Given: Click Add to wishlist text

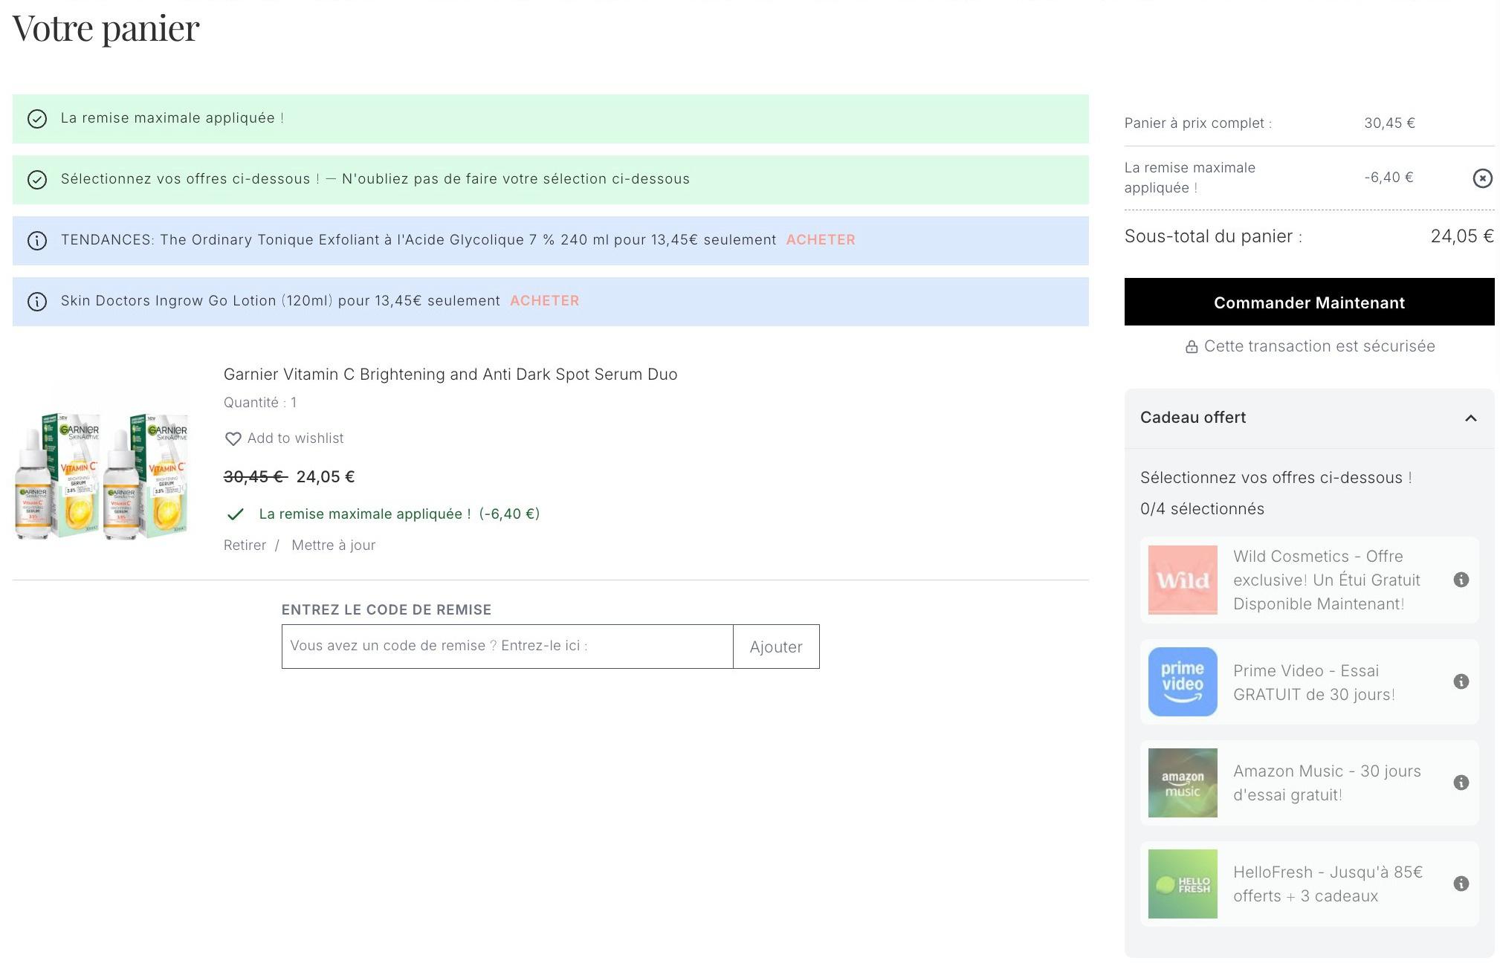Looking at the screenshot, I should 295,438.
